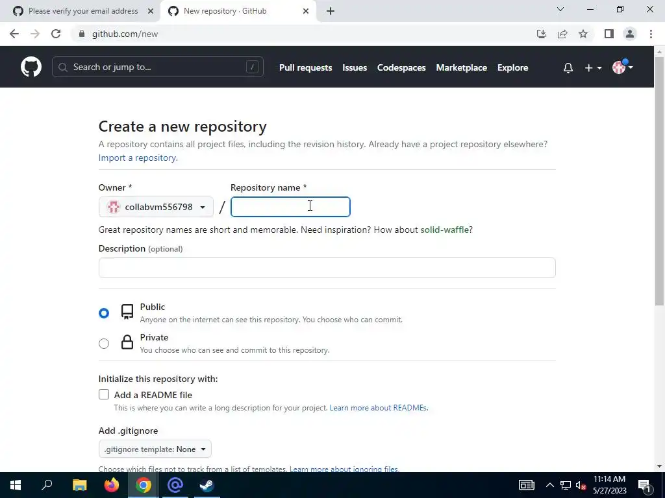Click the page vertical scrollbar thumb
The image size is (665, 498).
coord(659,180)
